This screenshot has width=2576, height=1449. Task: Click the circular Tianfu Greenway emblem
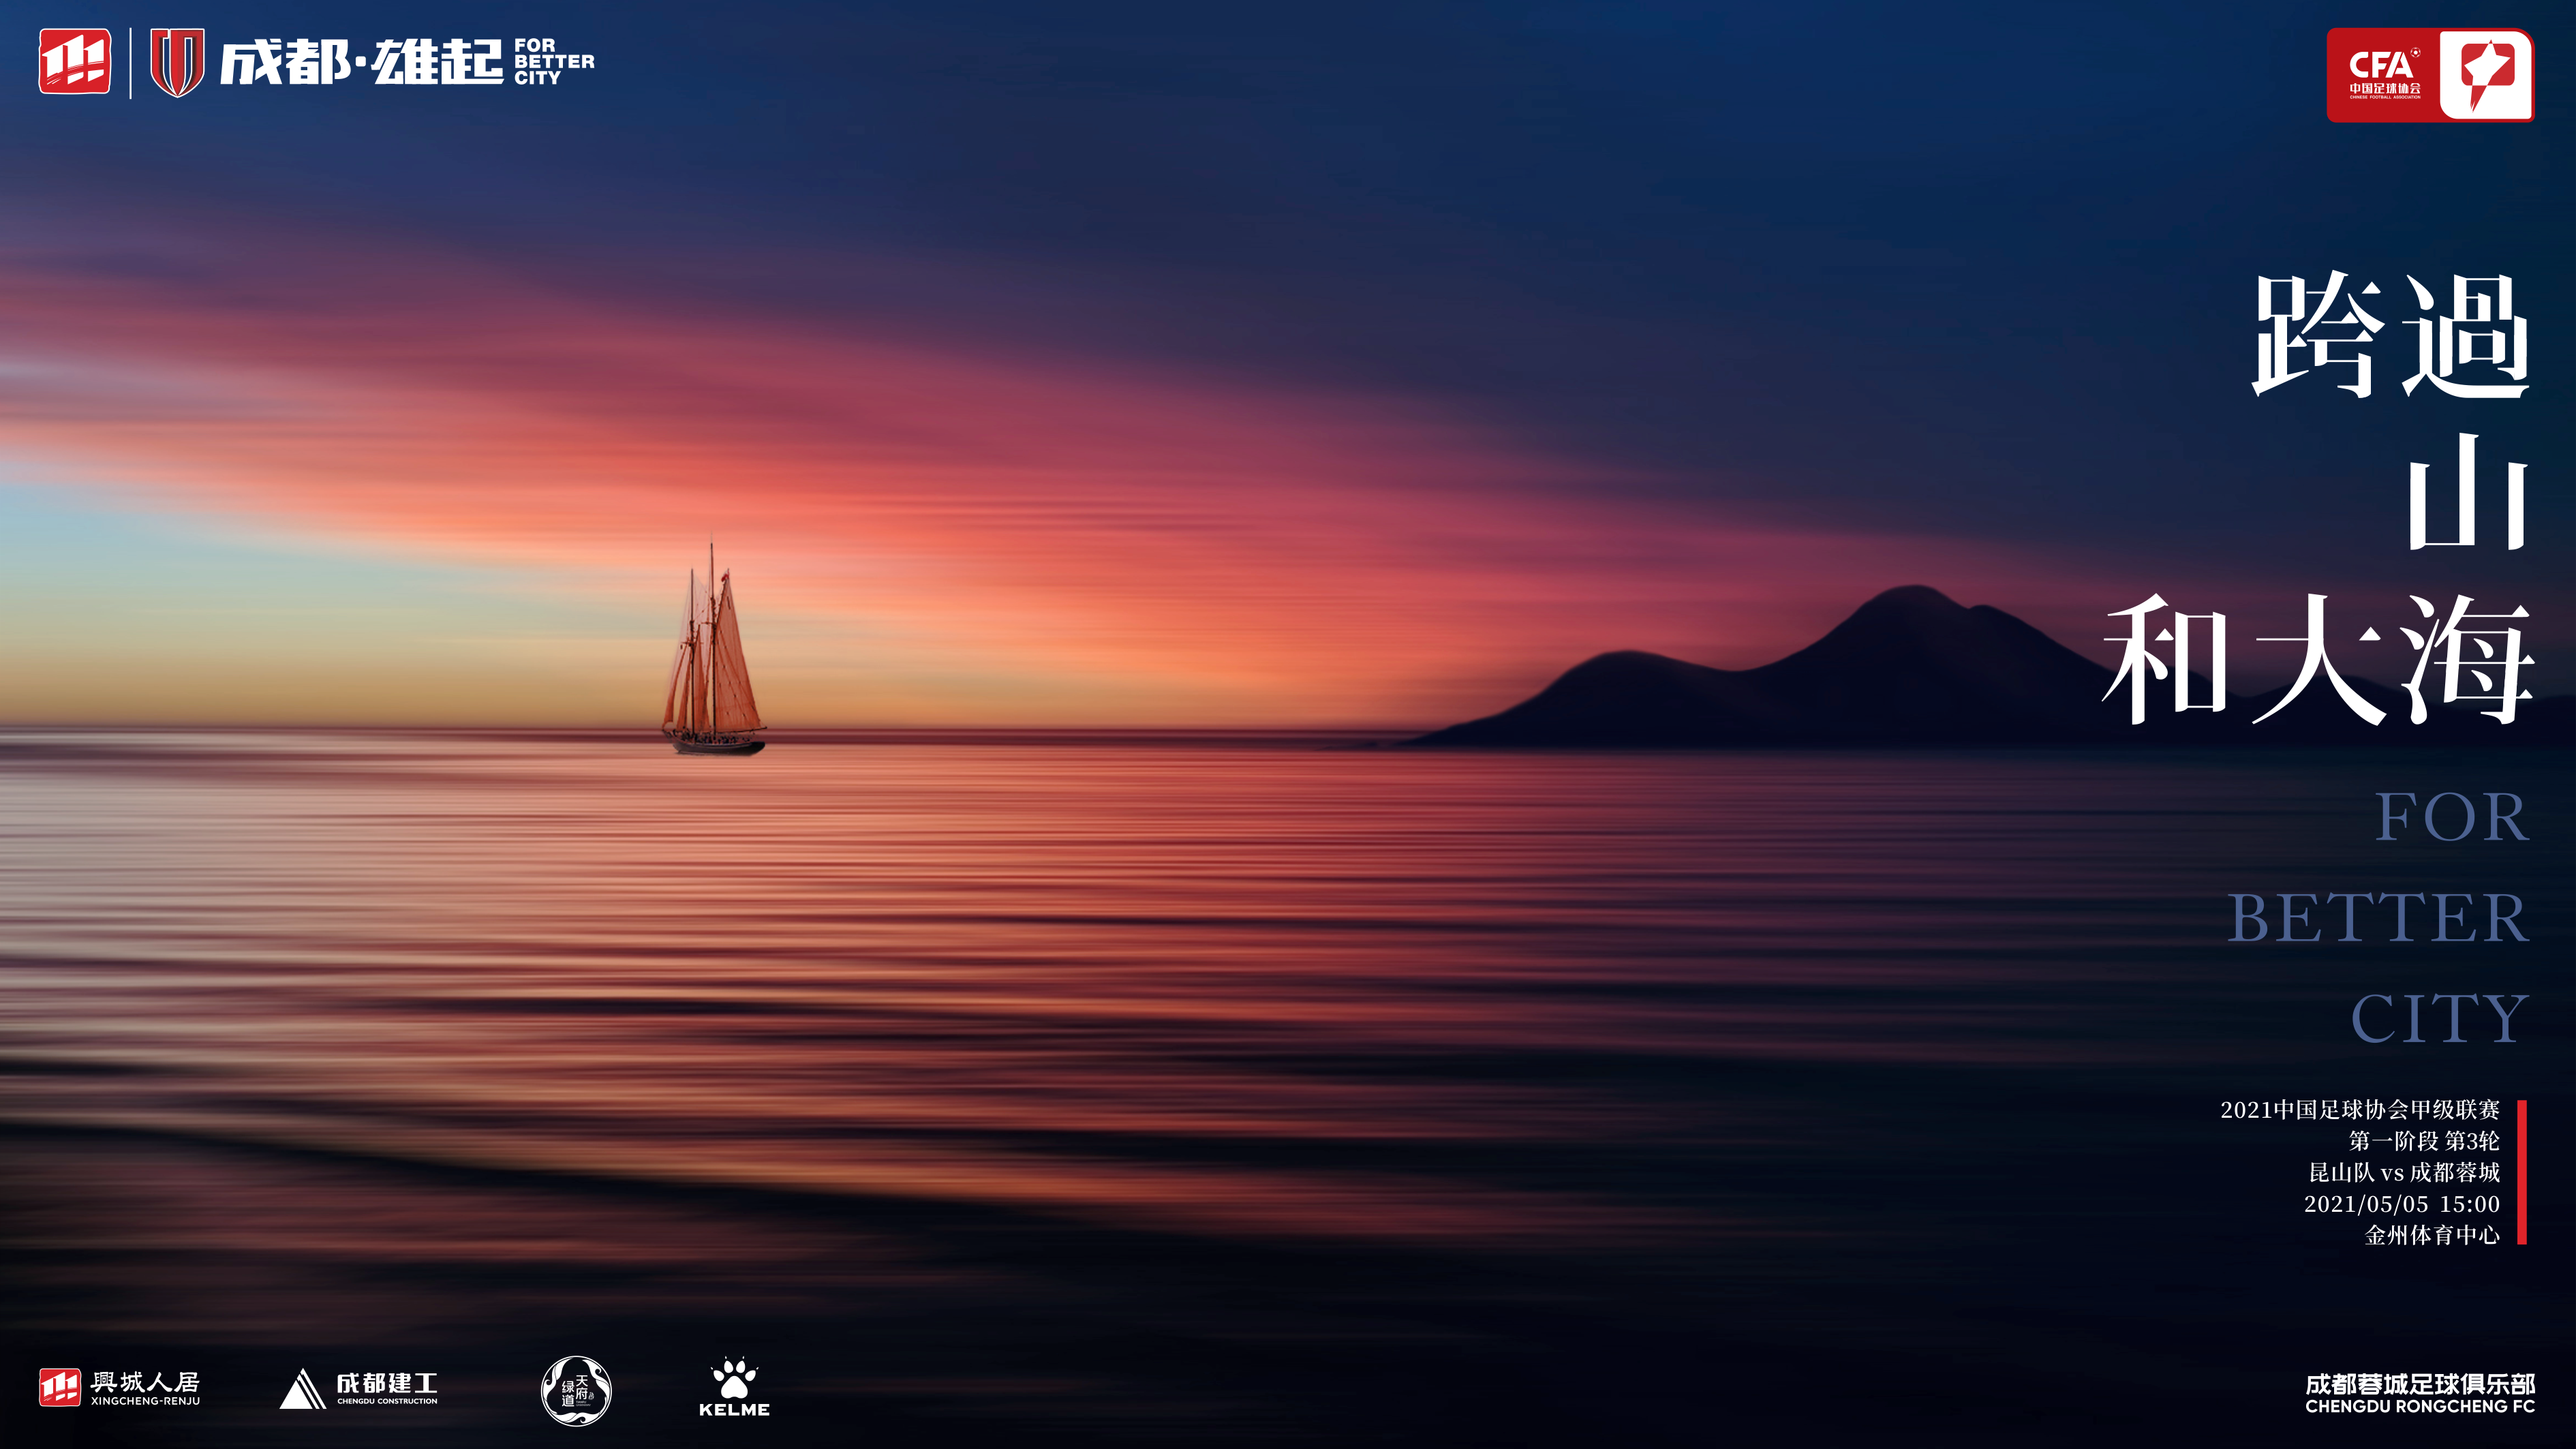[x=576, y=1390]
